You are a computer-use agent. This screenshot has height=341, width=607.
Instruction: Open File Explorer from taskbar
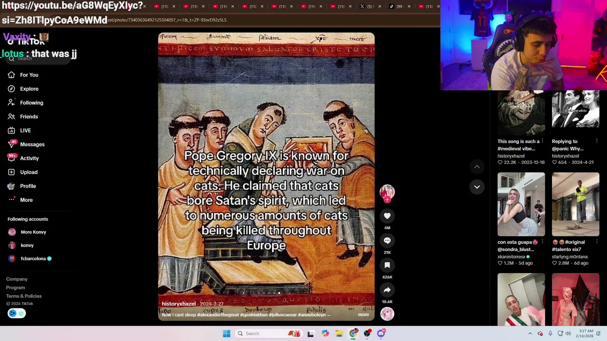(339, 333)
